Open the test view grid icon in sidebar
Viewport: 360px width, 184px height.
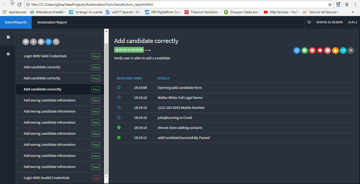click(x=8, y=37)
